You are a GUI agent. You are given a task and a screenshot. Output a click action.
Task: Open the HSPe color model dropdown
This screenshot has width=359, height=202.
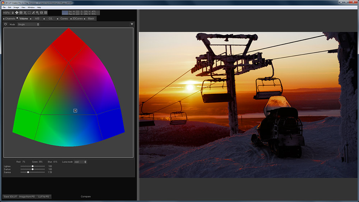8,13
